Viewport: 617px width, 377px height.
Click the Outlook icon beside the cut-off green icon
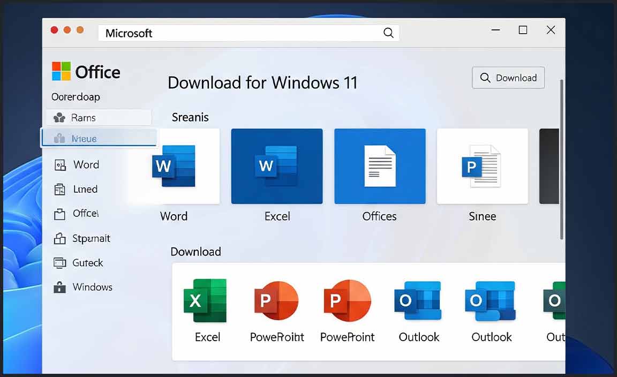tap(490, 300)
